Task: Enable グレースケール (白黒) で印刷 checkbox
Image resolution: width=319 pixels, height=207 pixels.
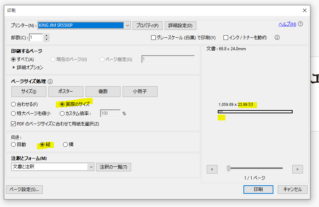Action: tap(154, 37)
